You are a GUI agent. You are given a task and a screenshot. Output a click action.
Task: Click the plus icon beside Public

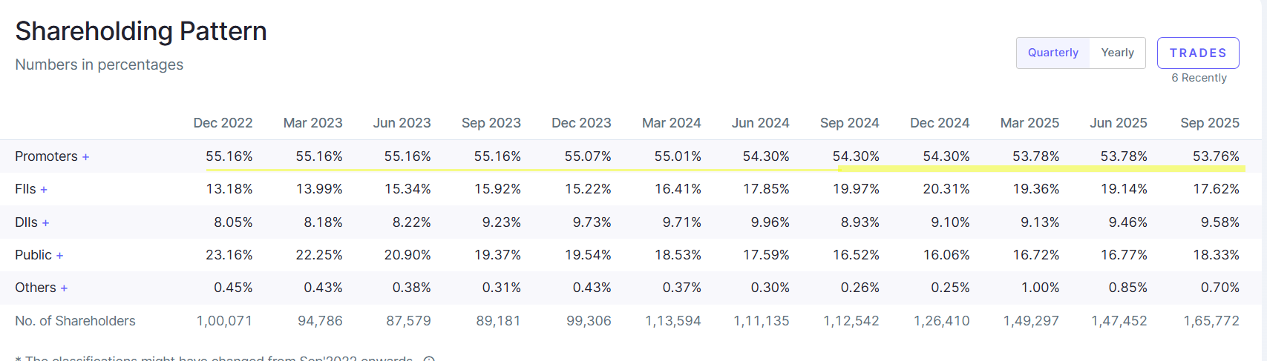click(x=59, y=256)
